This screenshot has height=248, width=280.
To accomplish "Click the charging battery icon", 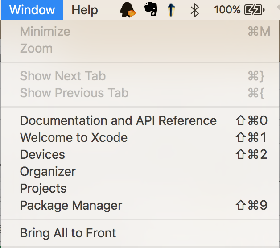I will pos(255,10).
